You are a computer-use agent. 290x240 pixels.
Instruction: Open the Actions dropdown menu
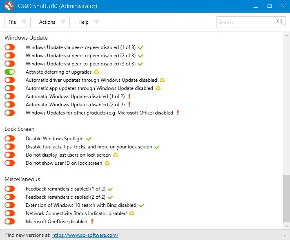pyautogui.click(x=52, y=22)
